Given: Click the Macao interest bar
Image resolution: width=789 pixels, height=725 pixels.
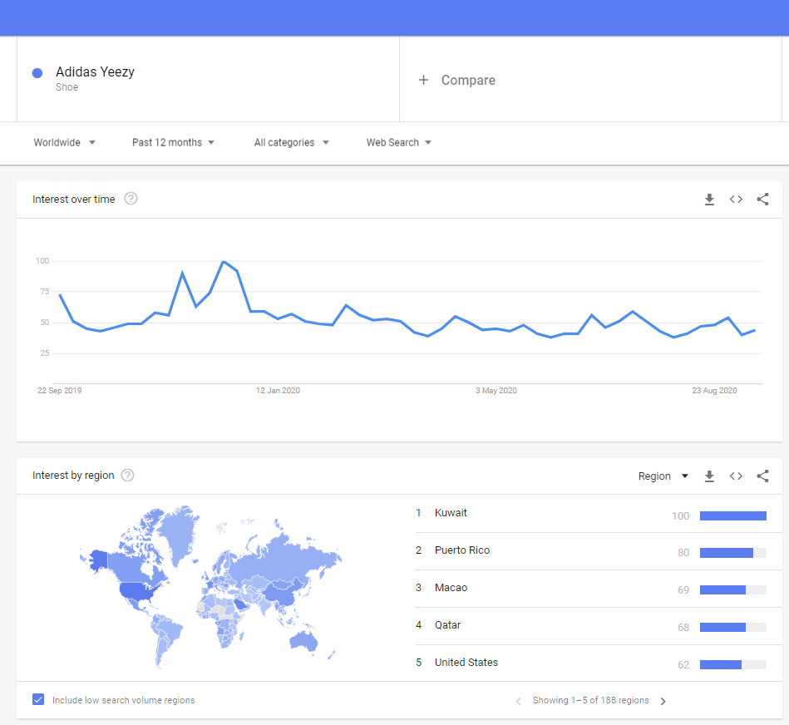Looking at the screenshot, I should point(732,590).
